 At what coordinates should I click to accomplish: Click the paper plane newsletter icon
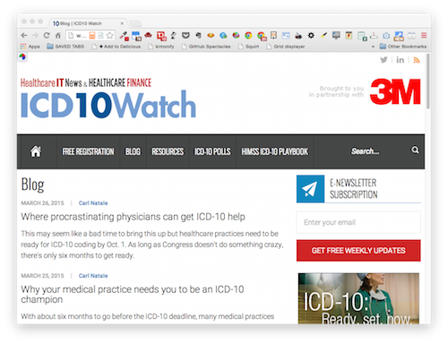tap(310, 189)
